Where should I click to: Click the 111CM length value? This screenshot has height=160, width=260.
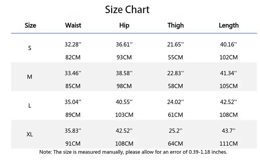(228, 144)
